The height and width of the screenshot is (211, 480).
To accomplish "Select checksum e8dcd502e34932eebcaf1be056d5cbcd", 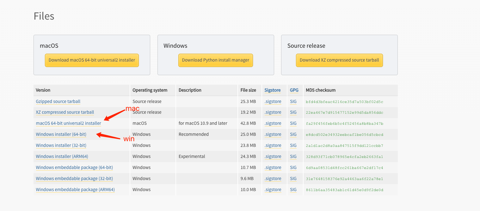I will tap(344, 135).
